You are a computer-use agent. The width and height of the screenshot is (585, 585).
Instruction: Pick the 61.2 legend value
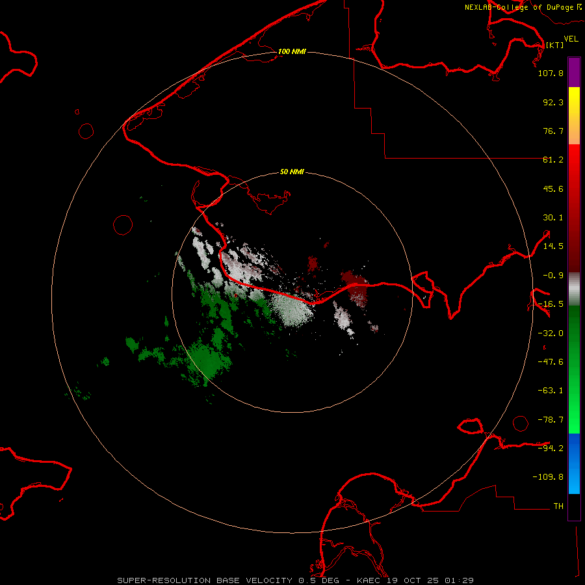pyautogui.click(x=553, y=160)
